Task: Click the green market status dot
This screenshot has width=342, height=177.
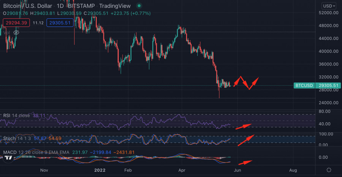Action: click(139, 6)
